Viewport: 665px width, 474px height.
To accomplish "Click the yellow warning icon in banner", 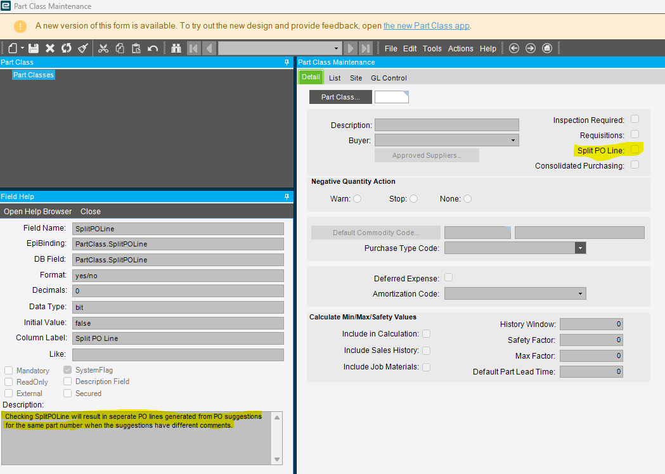I will click(20, 26).
